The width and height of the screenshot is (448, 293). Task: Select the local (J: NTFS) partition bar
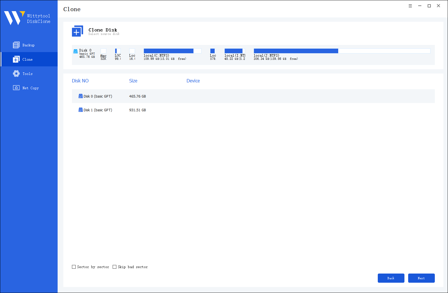[x=342, y=51]
